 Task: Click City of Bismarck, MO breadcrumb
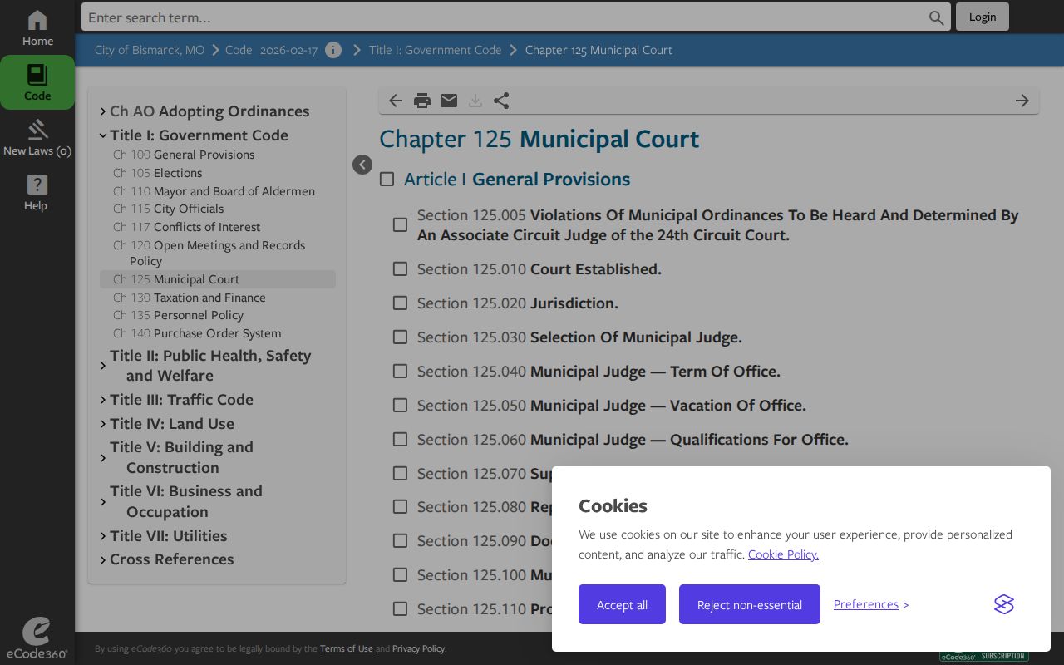click(150, 50)
